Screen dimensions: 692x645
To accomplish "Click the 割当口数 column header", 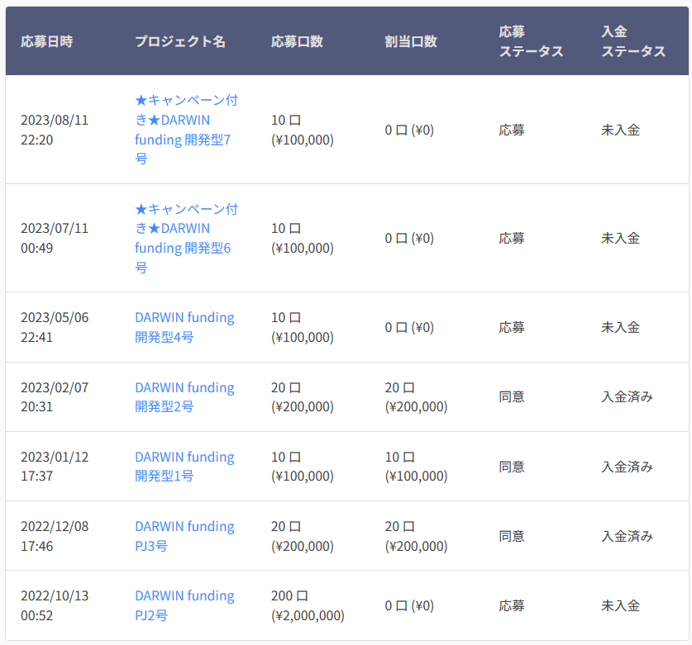I will [x=411, y=41].
